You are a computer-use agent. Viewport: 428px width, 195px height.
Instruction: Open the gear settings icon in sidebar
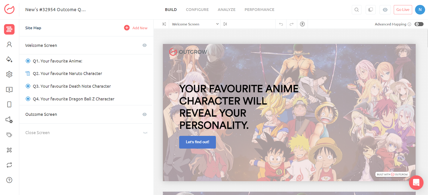(9, 74)
